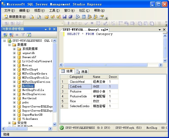Expand the 安全性 folder node
The height and width of the screenshot is (138, 169).
pos(9,123)
